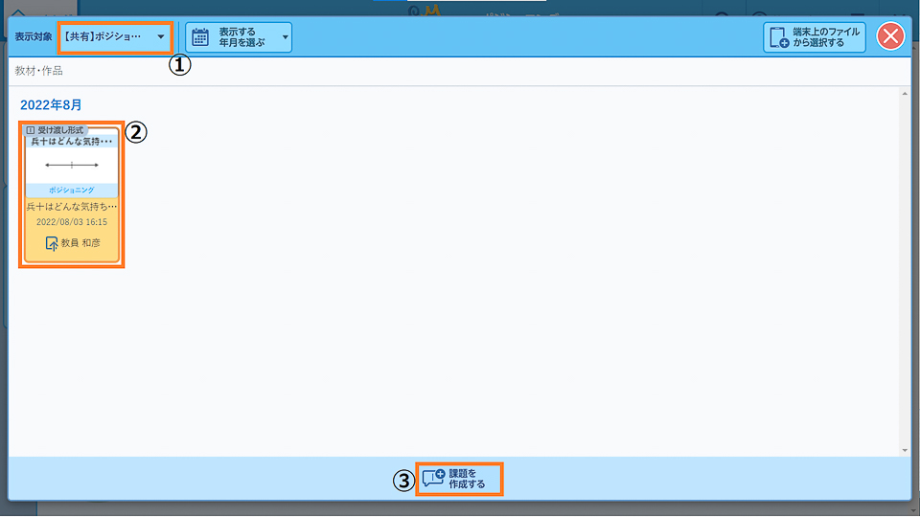Expand the 表示する年月を選ぶ dropdown arrow

[x=285, y=38]
